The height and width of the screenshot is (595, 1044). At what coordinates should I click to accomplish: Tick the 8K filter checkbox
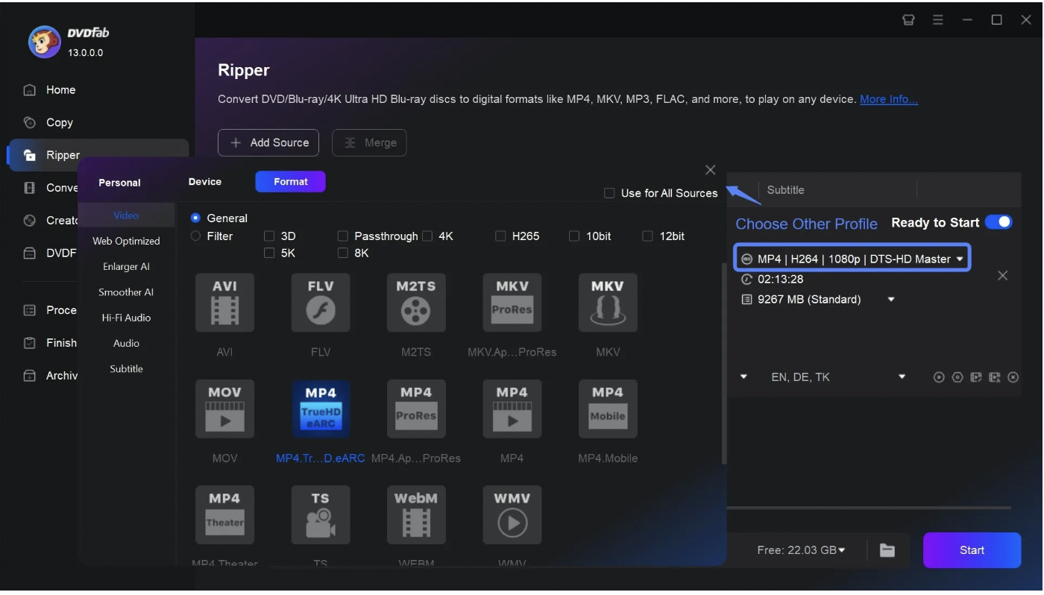pyautogui.click(x=343, y=253)
